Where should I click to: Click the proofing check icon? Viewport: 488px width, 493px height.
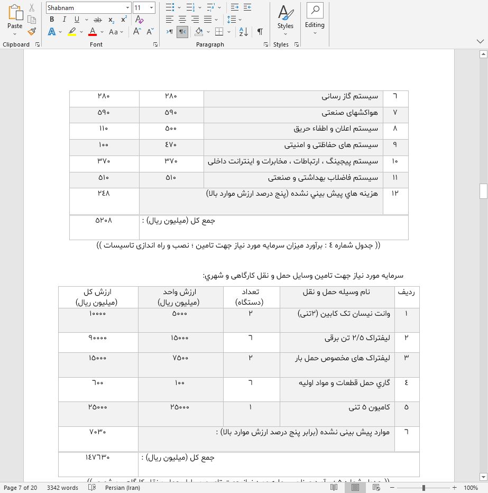click(92, 487)
